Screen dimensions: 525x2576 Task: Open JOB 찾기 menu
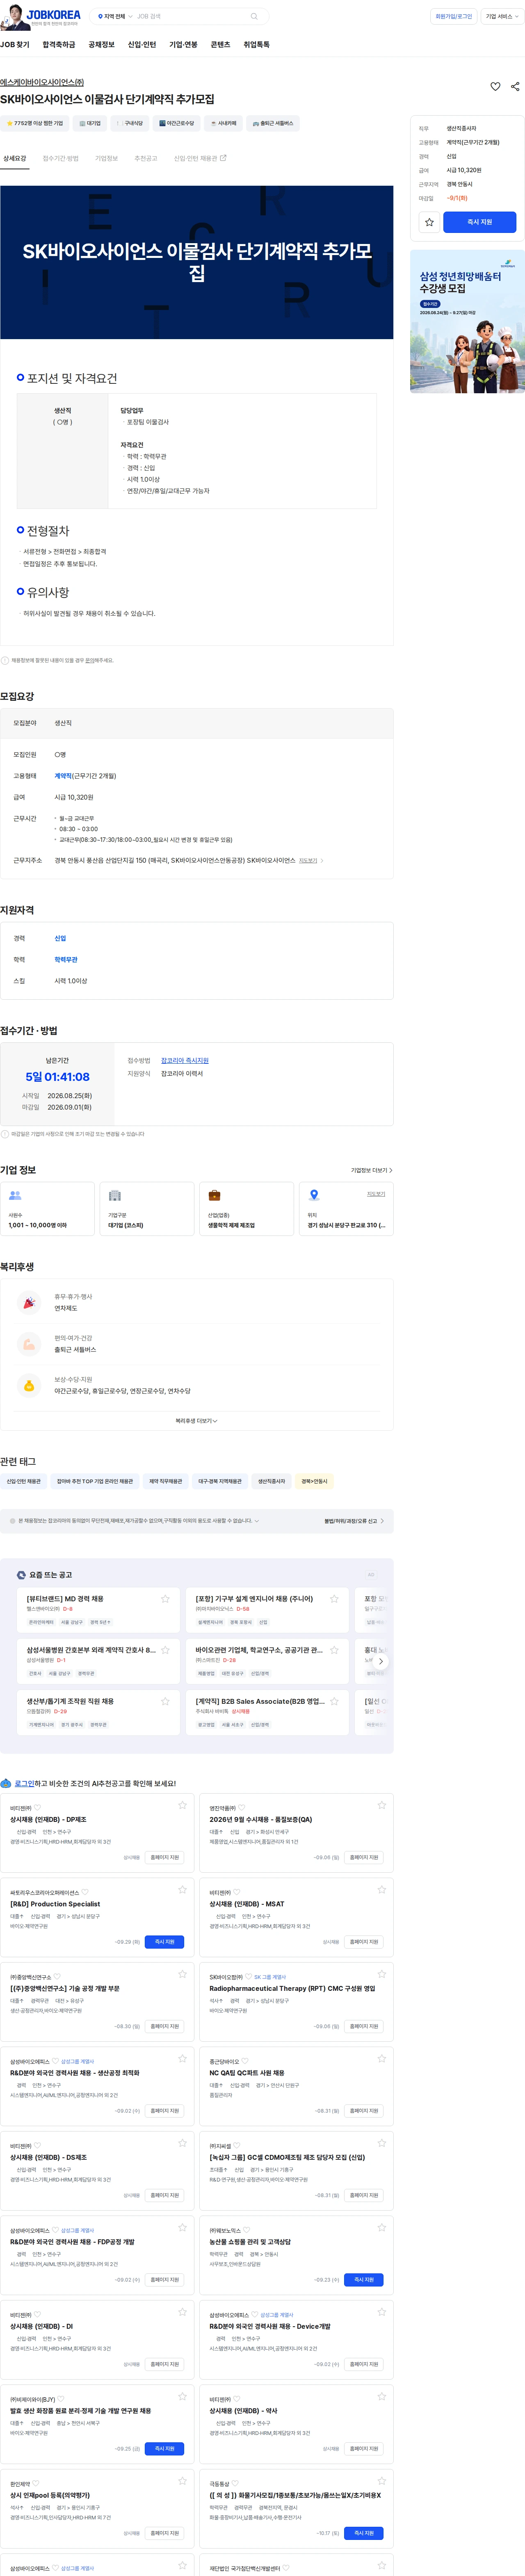(x=15, y=45)
